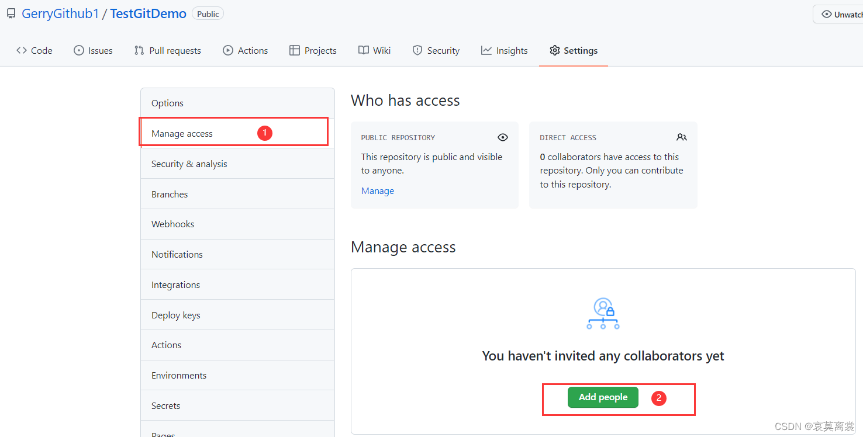The height and width of the screenshot is (437, 863).
Task: Open the Issues tab
Action: point(93,51)
